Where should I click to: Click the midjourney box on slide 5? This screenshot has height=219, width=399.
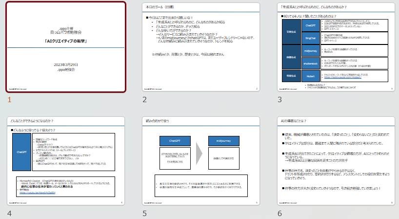(223, 141)
